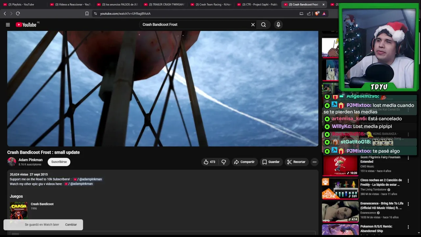The width and height of the screenshot is (421, 237).
Task: Open CWD Music channel name
Action: [x=367, y=167]
